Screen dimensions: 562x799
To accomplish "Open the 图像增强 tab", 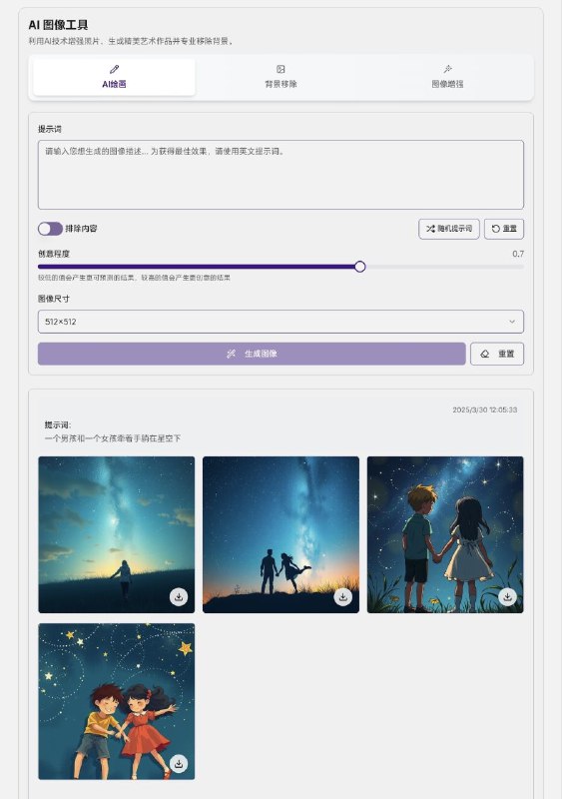I will [x=447, y=77].
